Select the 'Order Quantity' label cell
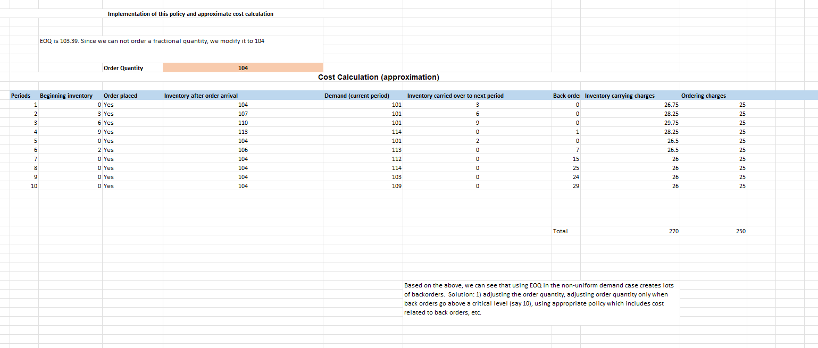 (123, 68)
